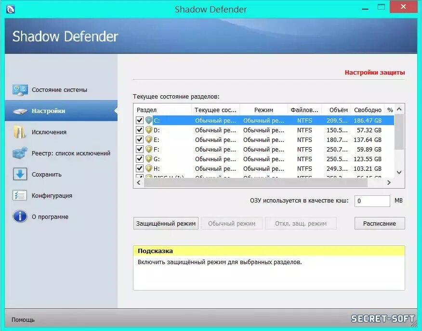The width and height of the screenshot is (422, 331).
Task: Click the folder icon beside Исключения
Action: [x=19, y=132]
